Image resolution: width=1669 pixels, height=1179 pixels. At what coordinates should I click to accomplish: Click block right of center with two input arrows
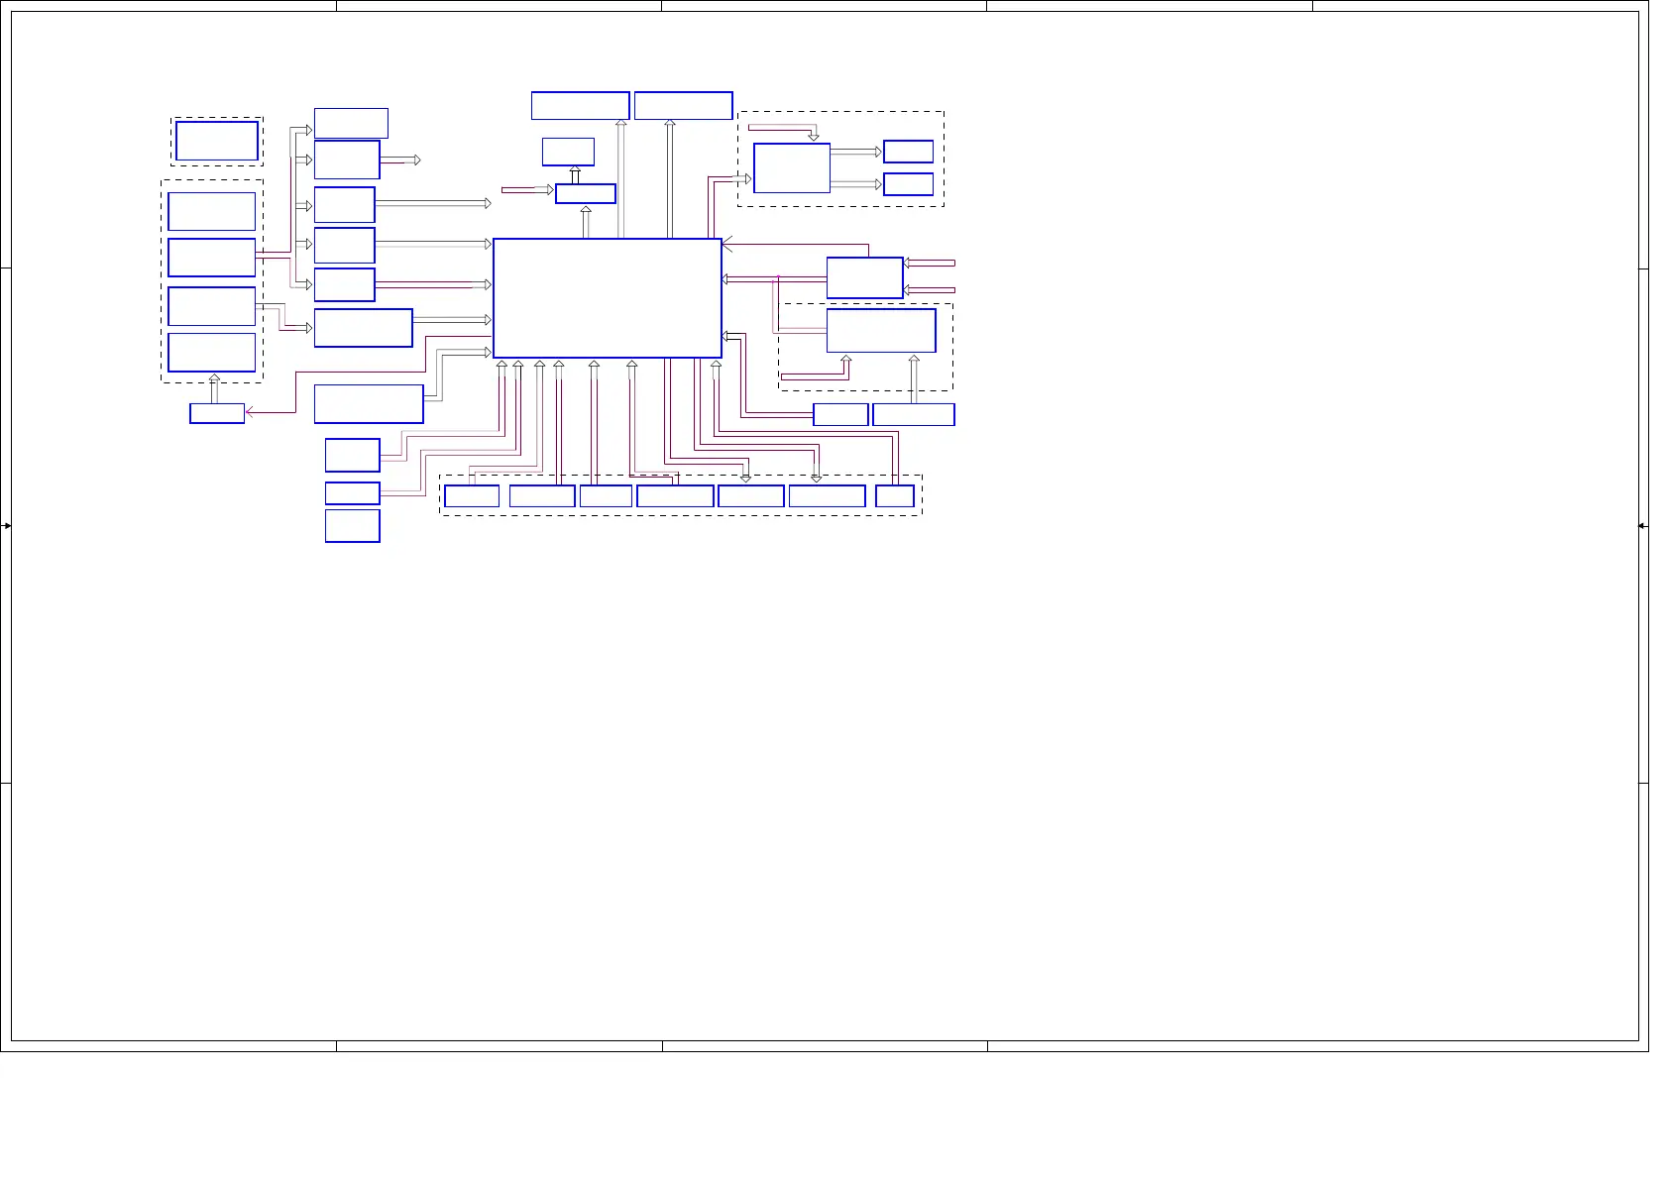(x=864, y=277)
